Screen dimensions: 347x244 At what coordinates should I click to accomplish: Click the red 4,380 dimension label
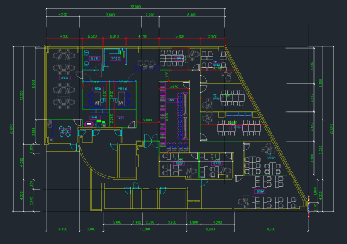(x=64, y=36)
